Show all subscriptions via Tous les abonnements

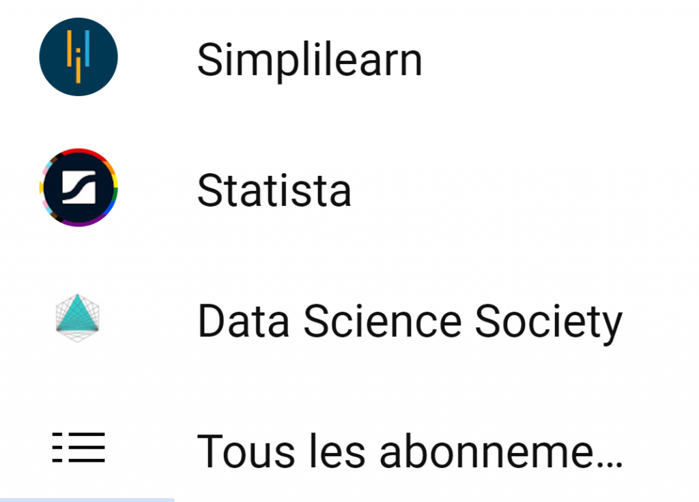point(410,450)
